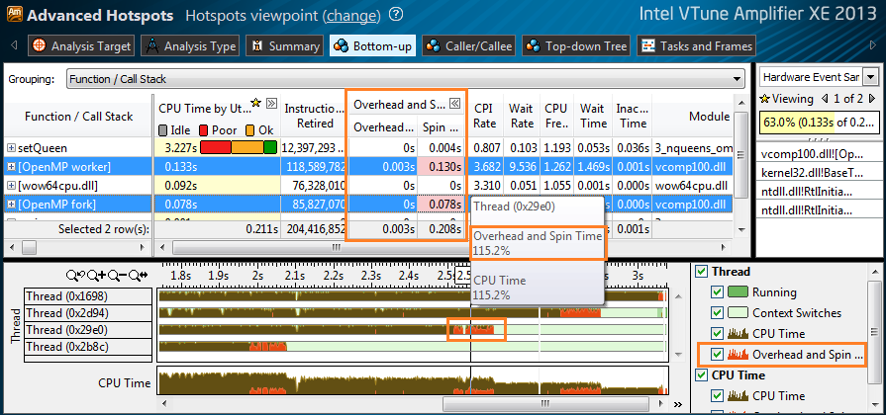Image resolution: width=886 pixels, height=415 pixels.
Task: Open the Grouping dropdown
Action: coord(406,79)
